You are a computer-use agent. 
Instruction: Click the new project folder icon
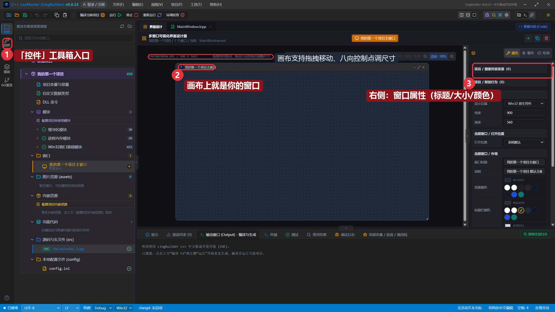pyautogui.click(x=9, y=15)
